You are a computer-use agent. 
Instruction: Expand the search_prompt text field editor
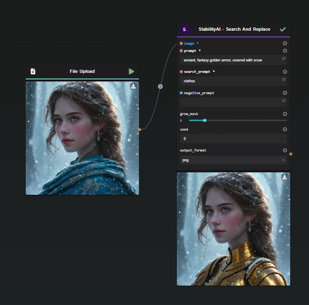pos(284,79)
